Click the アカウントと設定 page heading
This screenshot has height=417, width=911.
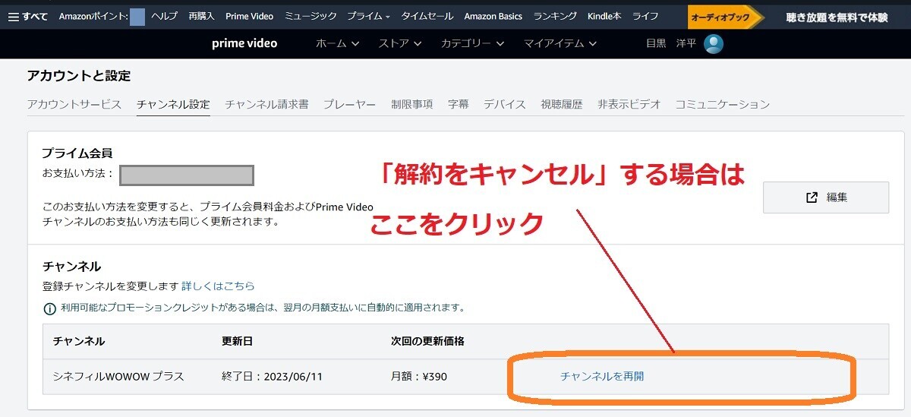79,76
